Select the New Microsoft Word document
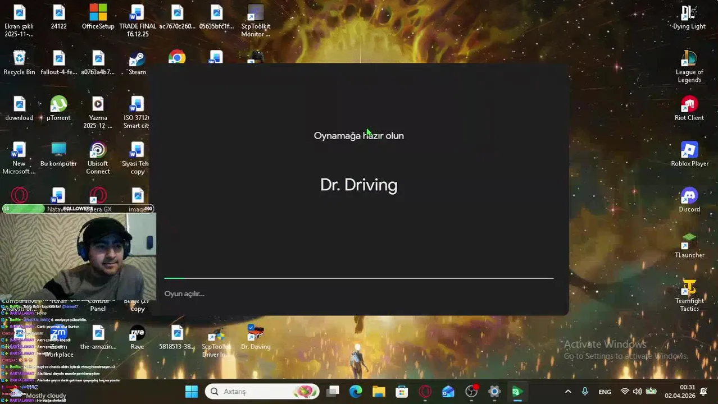718x404 pixels. click(x=19, y=158)
